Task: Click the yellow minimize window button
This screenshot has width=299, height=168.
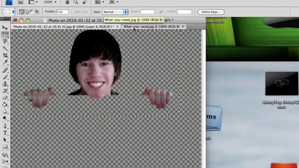Action: tap(21, 20)
